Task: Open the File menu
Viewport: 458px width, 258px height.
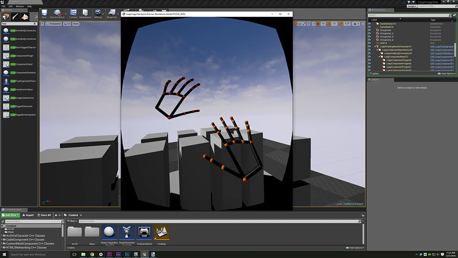Action: point(4,6)
